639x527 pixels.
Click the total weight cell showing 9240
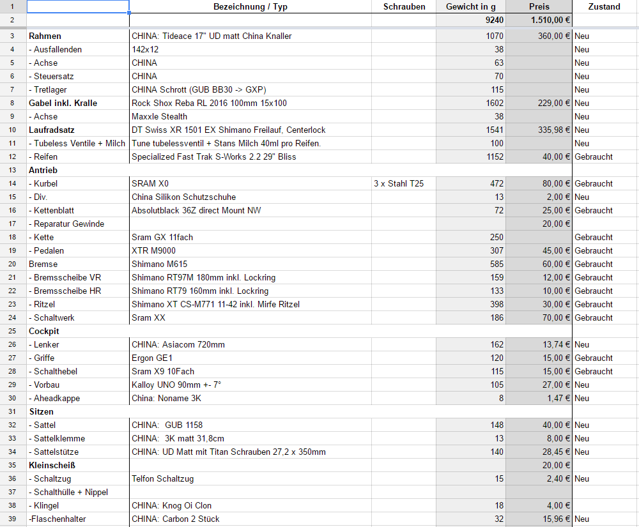coord(471,20)
